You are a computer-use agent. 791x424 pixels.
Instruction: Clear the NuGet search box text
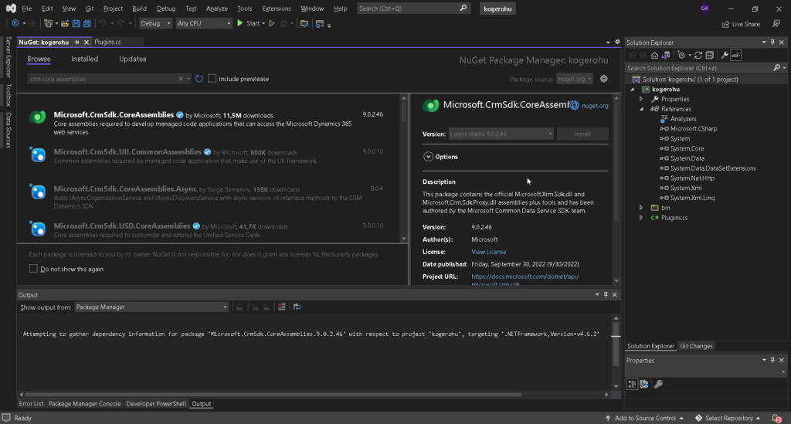point(181,79)
